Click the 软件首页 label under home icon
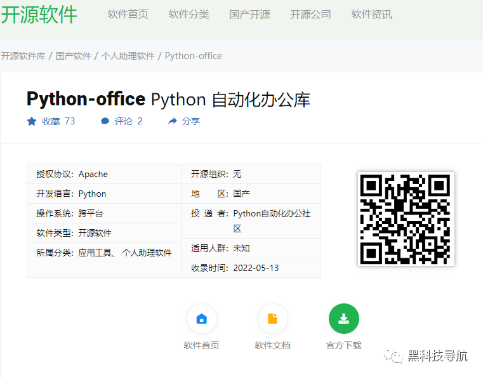This screenshot has width=483, height=377. [x=201, y=345]
